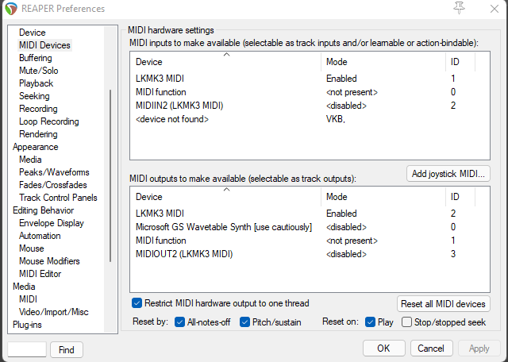This screenshot has height=362, width=508.
Task: Click the pin window icon
Action: [459, 8]
